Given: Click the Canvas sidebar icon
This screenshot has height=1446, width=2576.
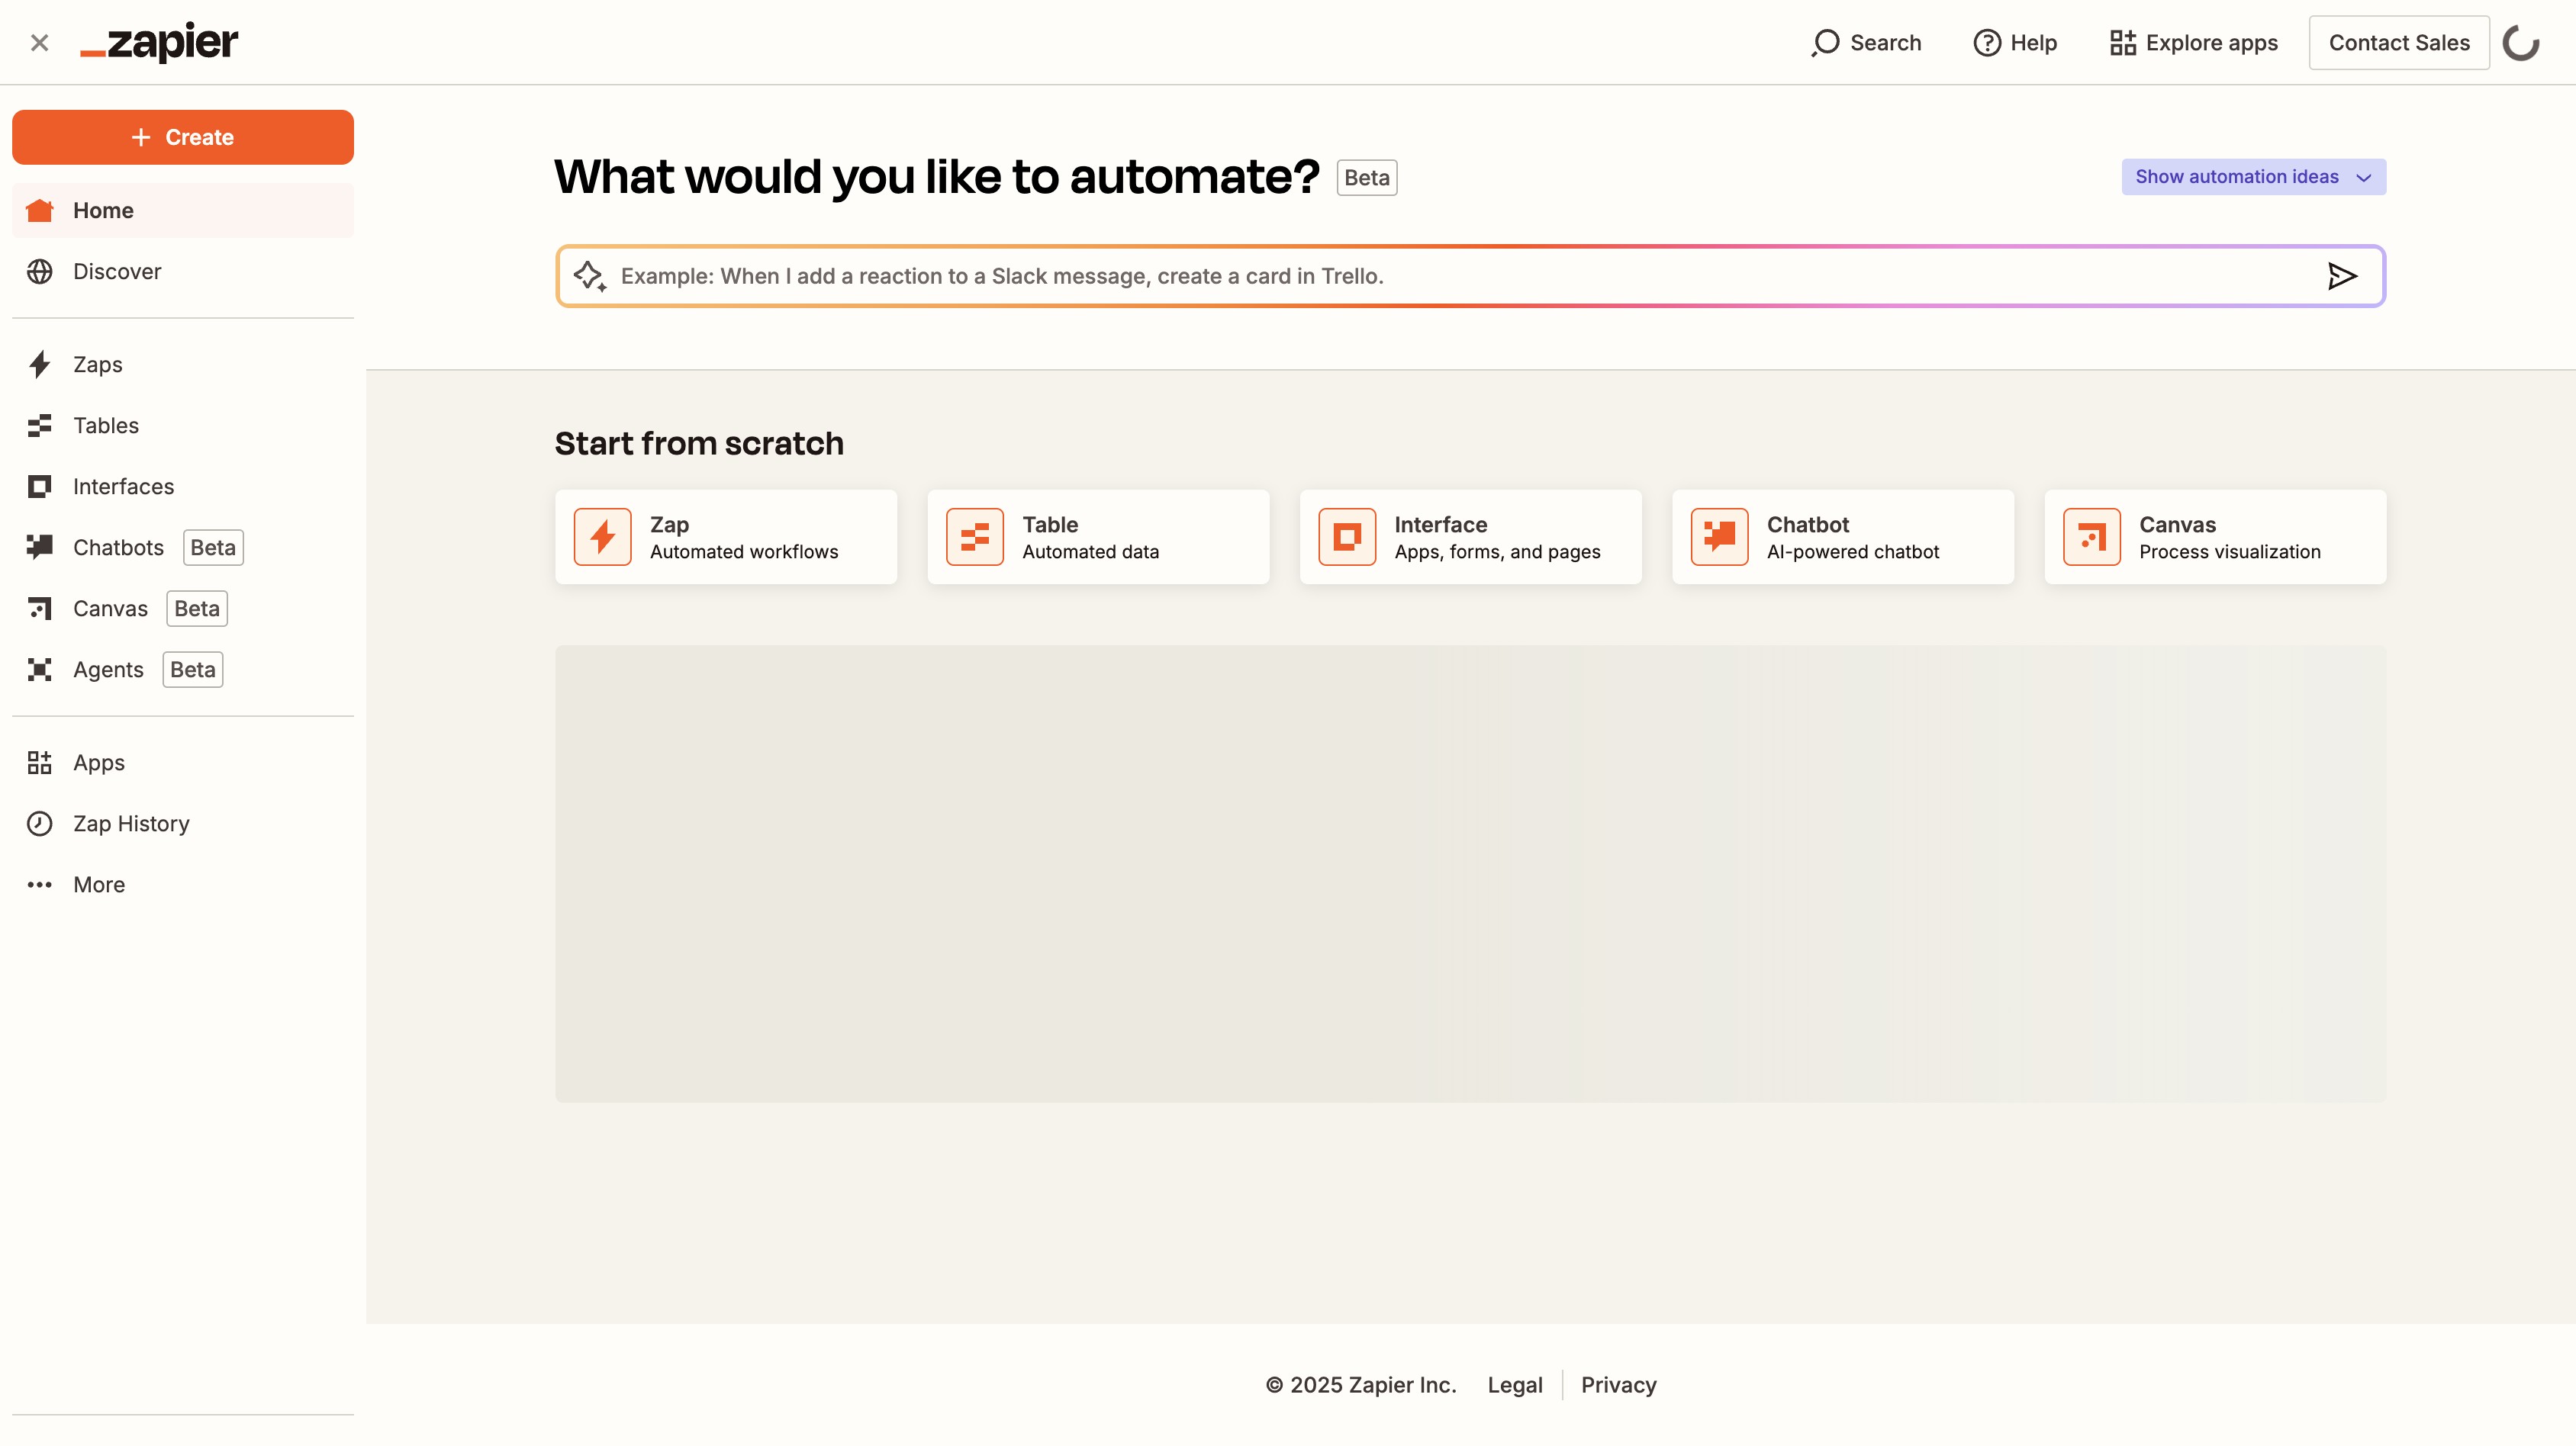Looking at the screenshot, I should pos(39,608).
